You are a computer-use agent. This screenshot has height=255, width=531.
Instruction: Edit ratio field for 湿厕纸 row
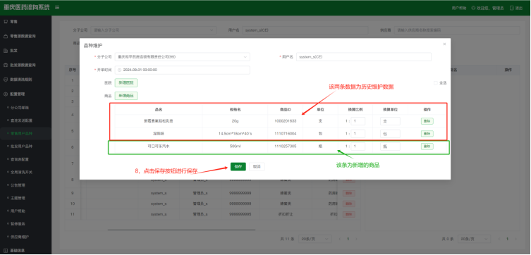pyautogui.click(x=358, y=134)
